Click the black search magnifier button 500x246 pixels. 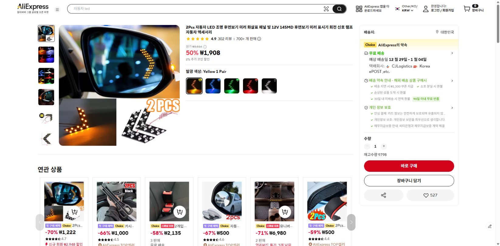tap(339, 9)
